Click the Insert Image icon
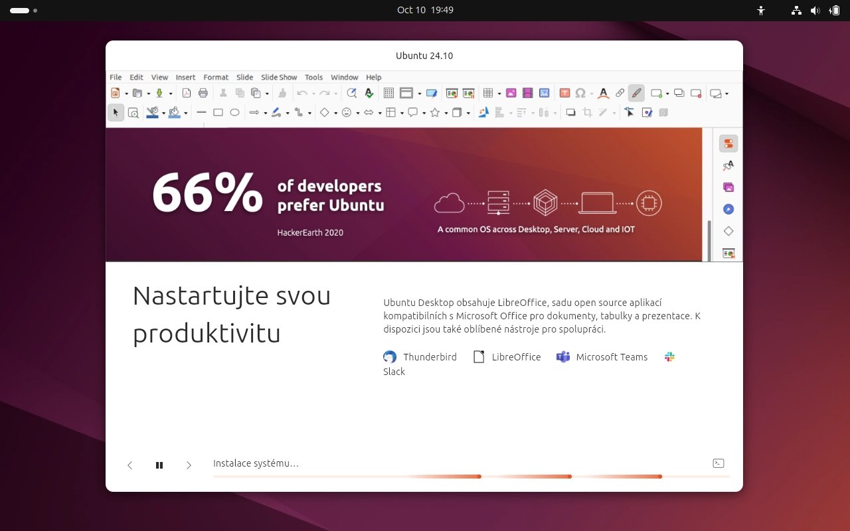The image size is (850, 531). pos(511,93)
